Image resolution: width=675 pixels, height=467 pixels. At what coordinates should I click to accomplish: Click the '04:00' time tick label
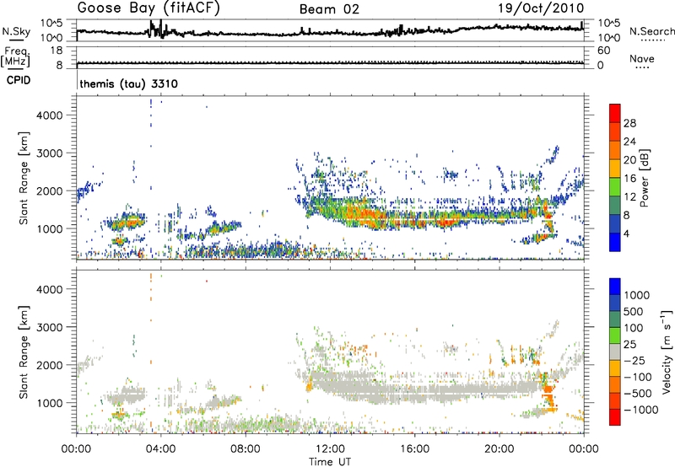161,449
